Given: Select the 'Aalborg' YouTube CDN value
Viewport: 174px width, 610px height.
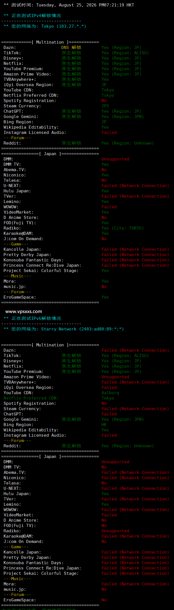Looking at the screenshot, I should point(110,393).
